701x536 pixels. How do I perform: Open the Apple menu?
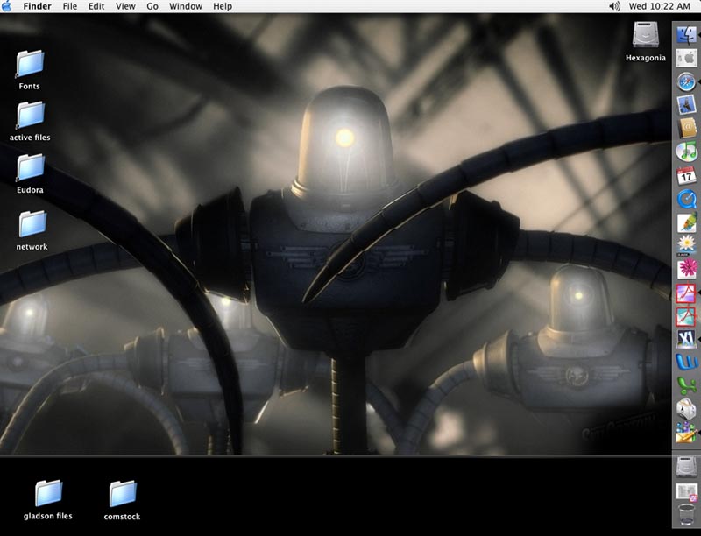click(8, 6)
